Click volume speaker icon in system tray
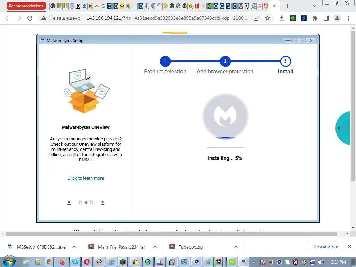The image size is (356, 267). pyautogui.click(x=321, y=262)
